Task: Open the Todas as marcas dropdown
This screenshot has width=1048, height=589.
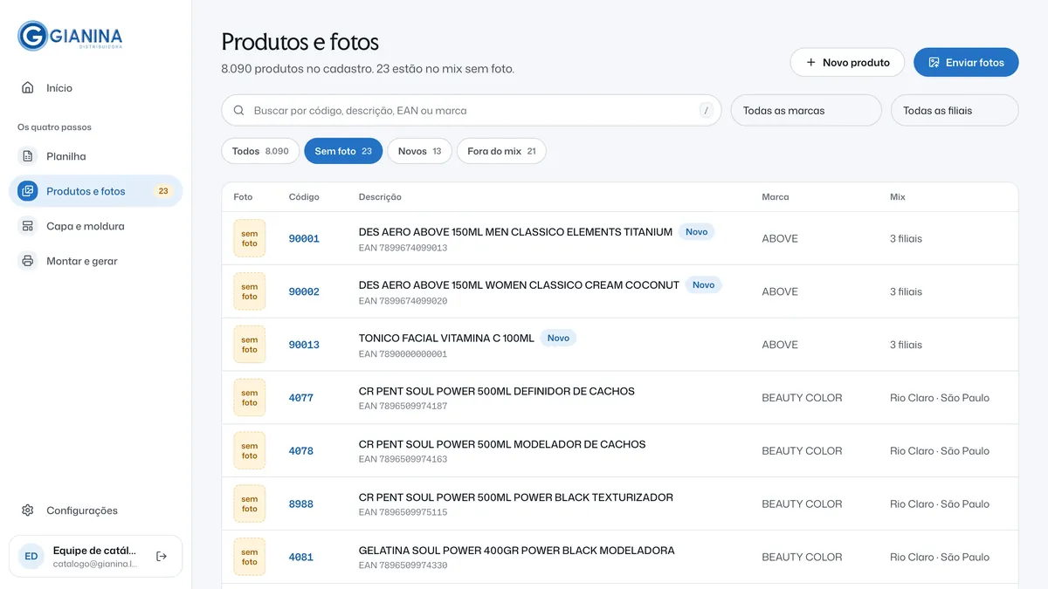Action: point(806,111)
